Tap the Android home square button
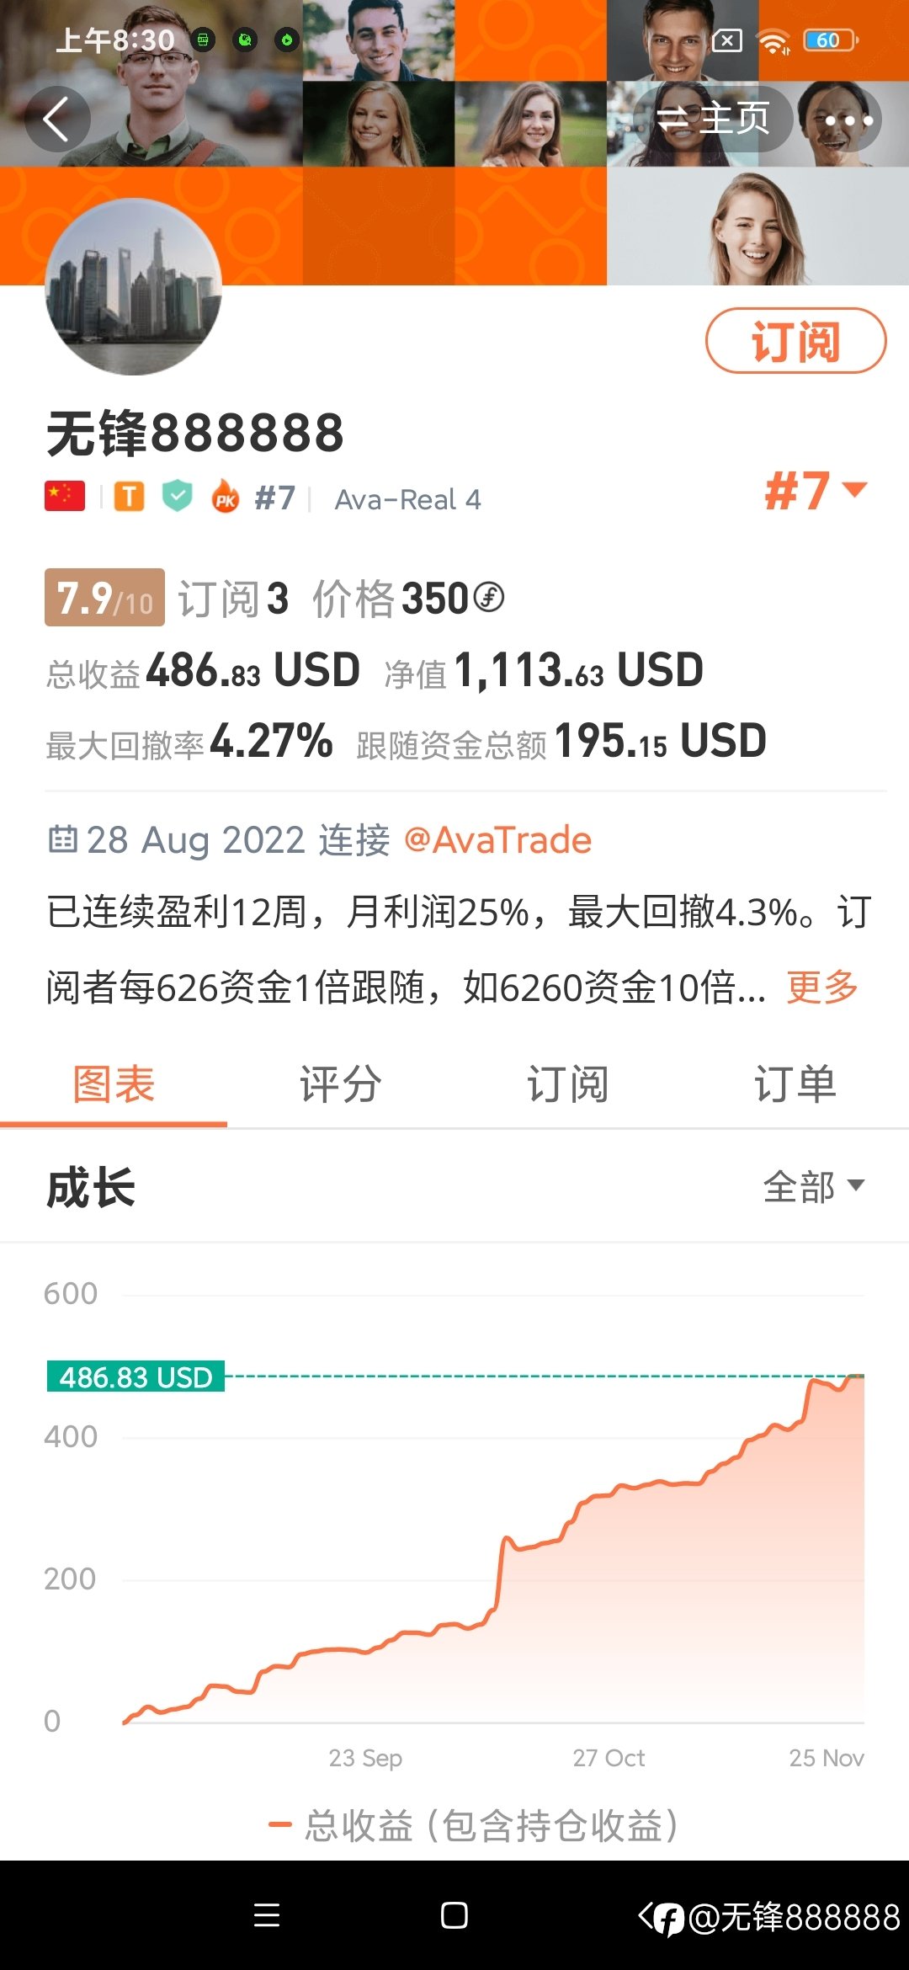Image resolution: width=909 pixels, height=1970 pixels. click(x=454, y=1915)
